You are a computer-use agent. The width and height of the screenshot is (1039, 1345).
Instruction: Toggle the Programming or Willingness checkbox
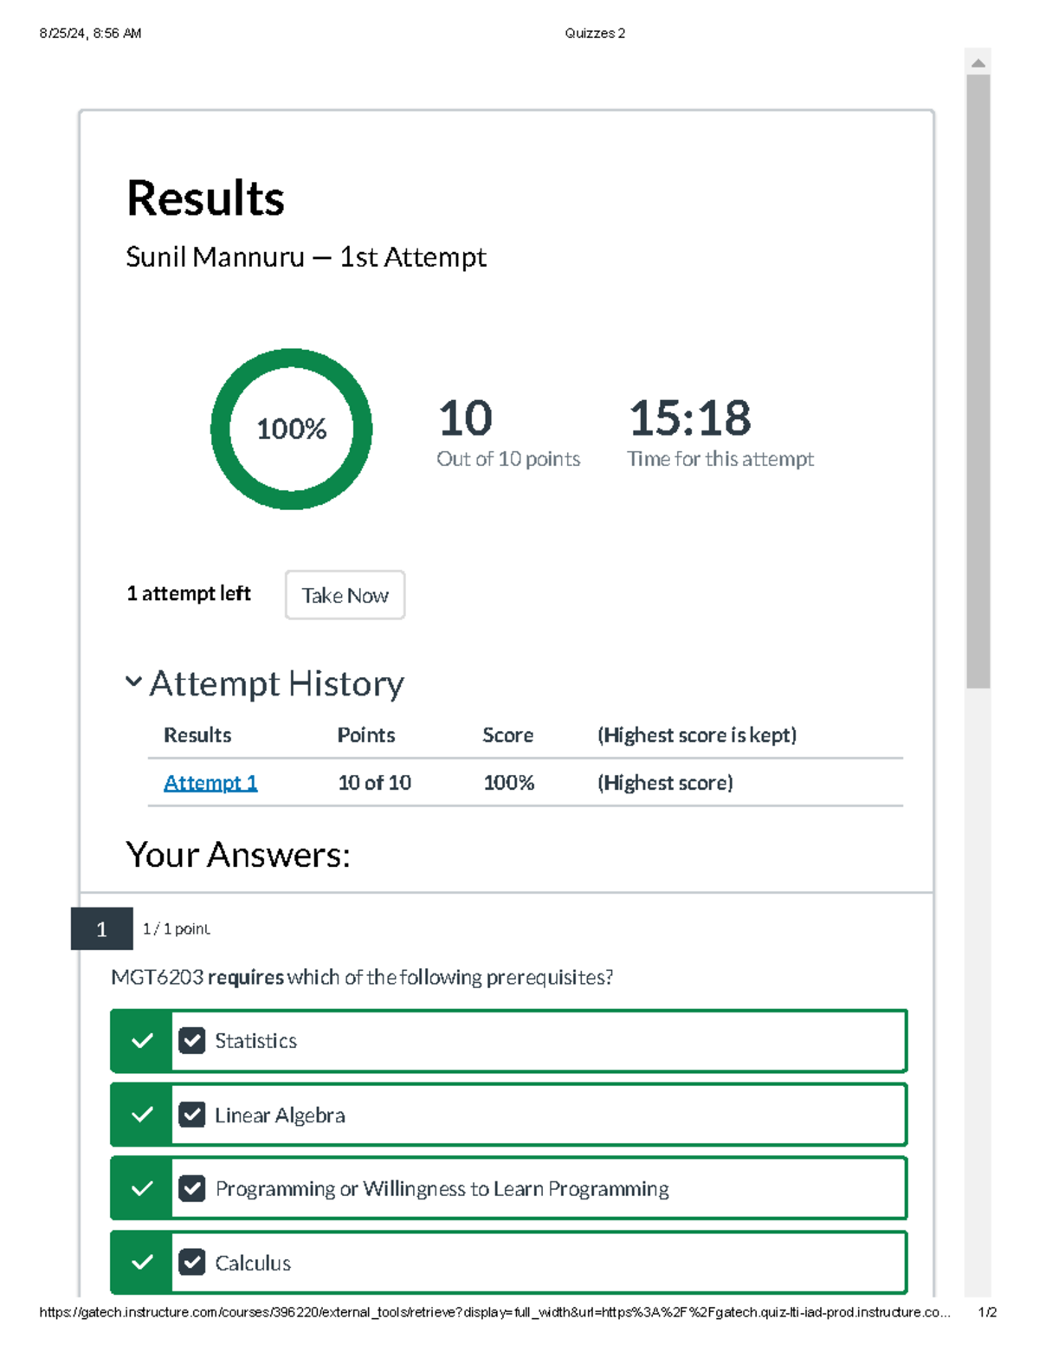point(191,1188)
